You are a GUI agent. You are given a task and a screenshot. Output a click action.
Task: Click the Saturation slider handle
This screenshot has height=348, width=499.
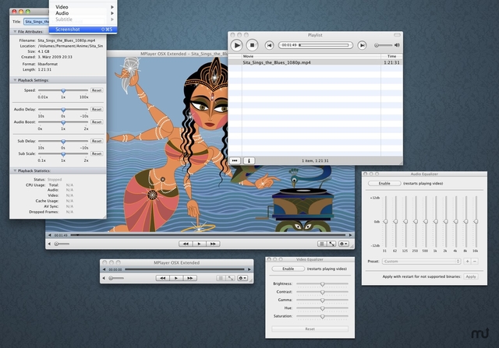click(322, 317)
